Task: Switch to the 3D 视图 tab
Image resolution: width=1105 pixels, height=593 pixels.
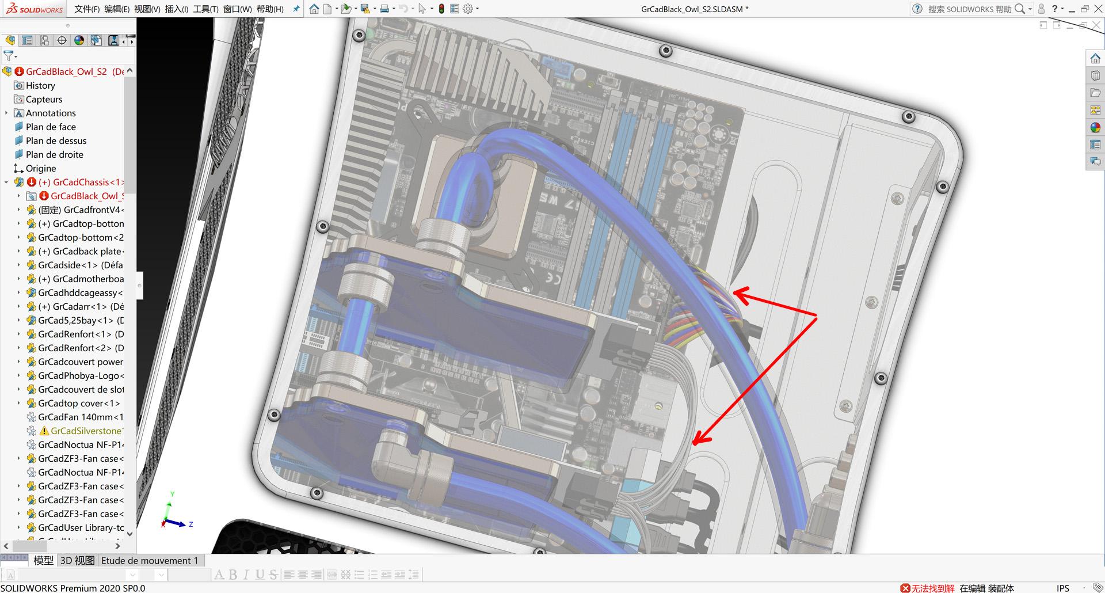Action: (78, 560)
